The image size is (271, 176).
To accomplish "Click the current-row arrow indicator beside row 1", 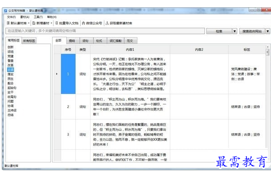I will coord(57,74).
